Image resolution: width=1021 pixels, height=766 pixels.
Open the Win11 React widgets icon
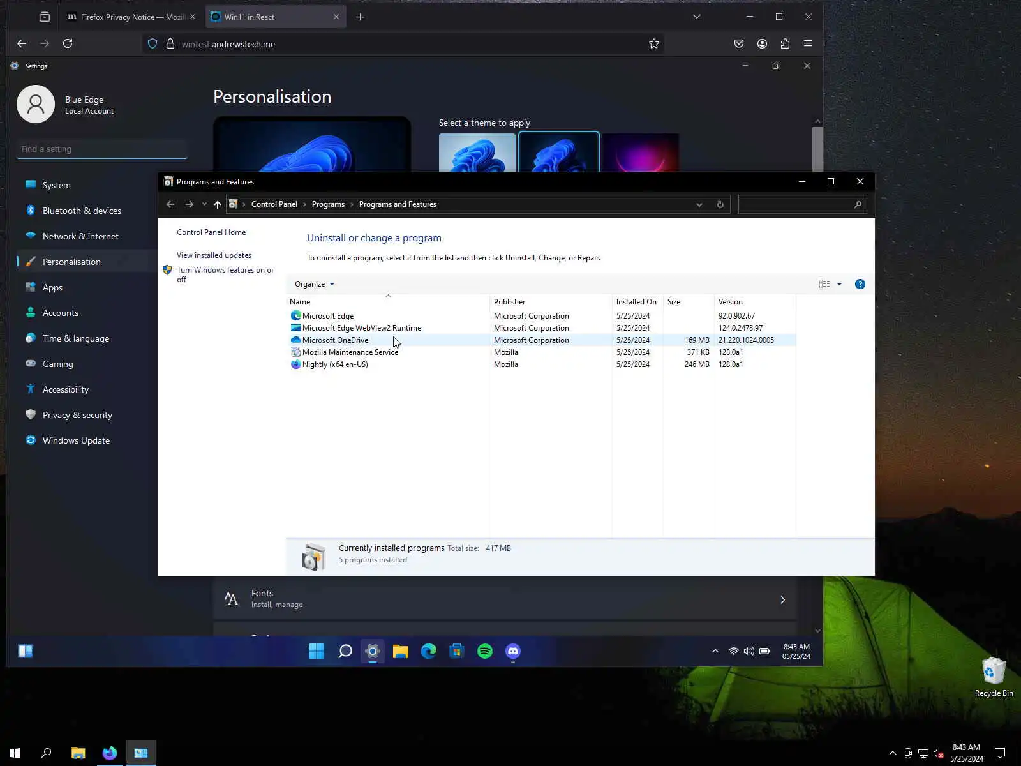pyautogui.click(x=26, y=651)
